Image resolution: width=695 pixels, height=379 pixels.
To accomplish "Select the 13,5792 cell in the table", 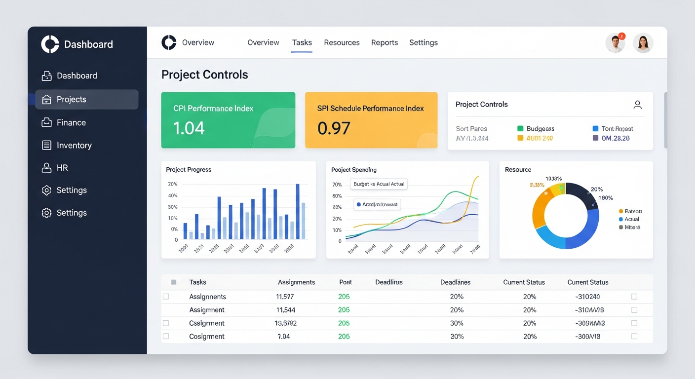I will tap(286, 323).
